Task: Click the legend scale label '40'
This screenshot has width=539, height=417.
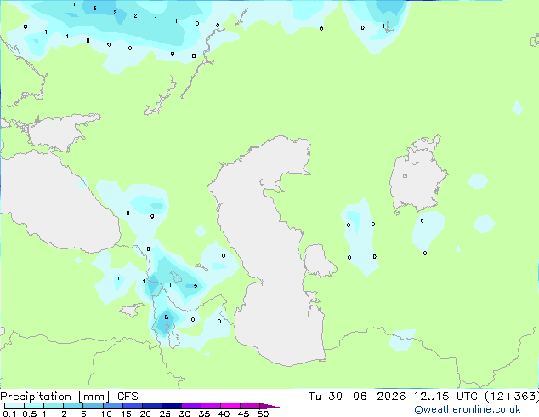Action: (x=224, y=414)
